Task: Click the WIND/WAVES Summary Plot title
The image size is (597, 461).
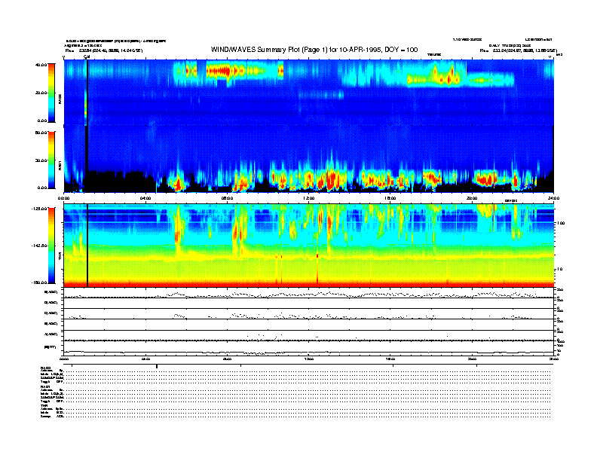Action: [x=314, y=50]
